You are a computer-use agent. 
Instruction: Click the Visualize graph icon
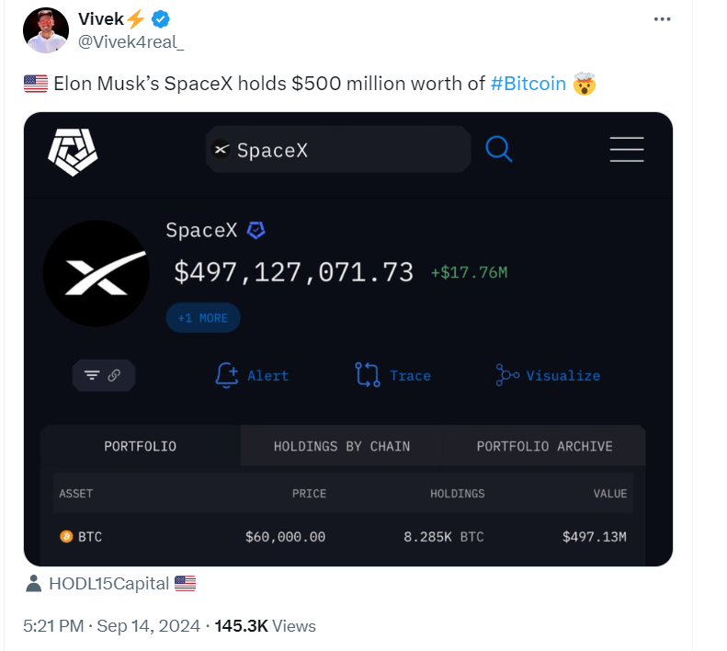507,374
